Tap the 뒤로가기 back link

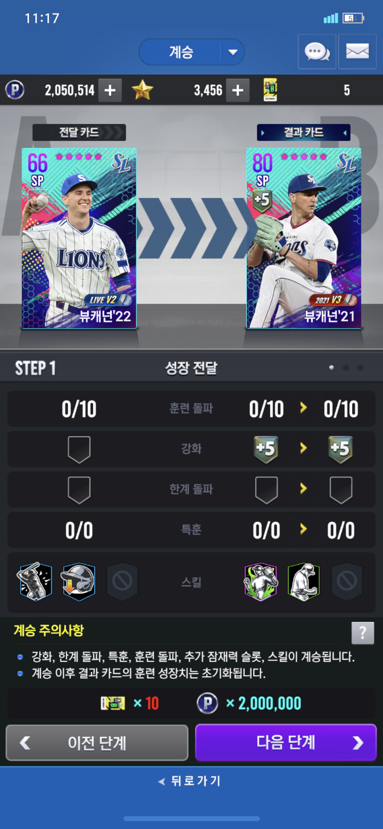(x=190, y=781)
